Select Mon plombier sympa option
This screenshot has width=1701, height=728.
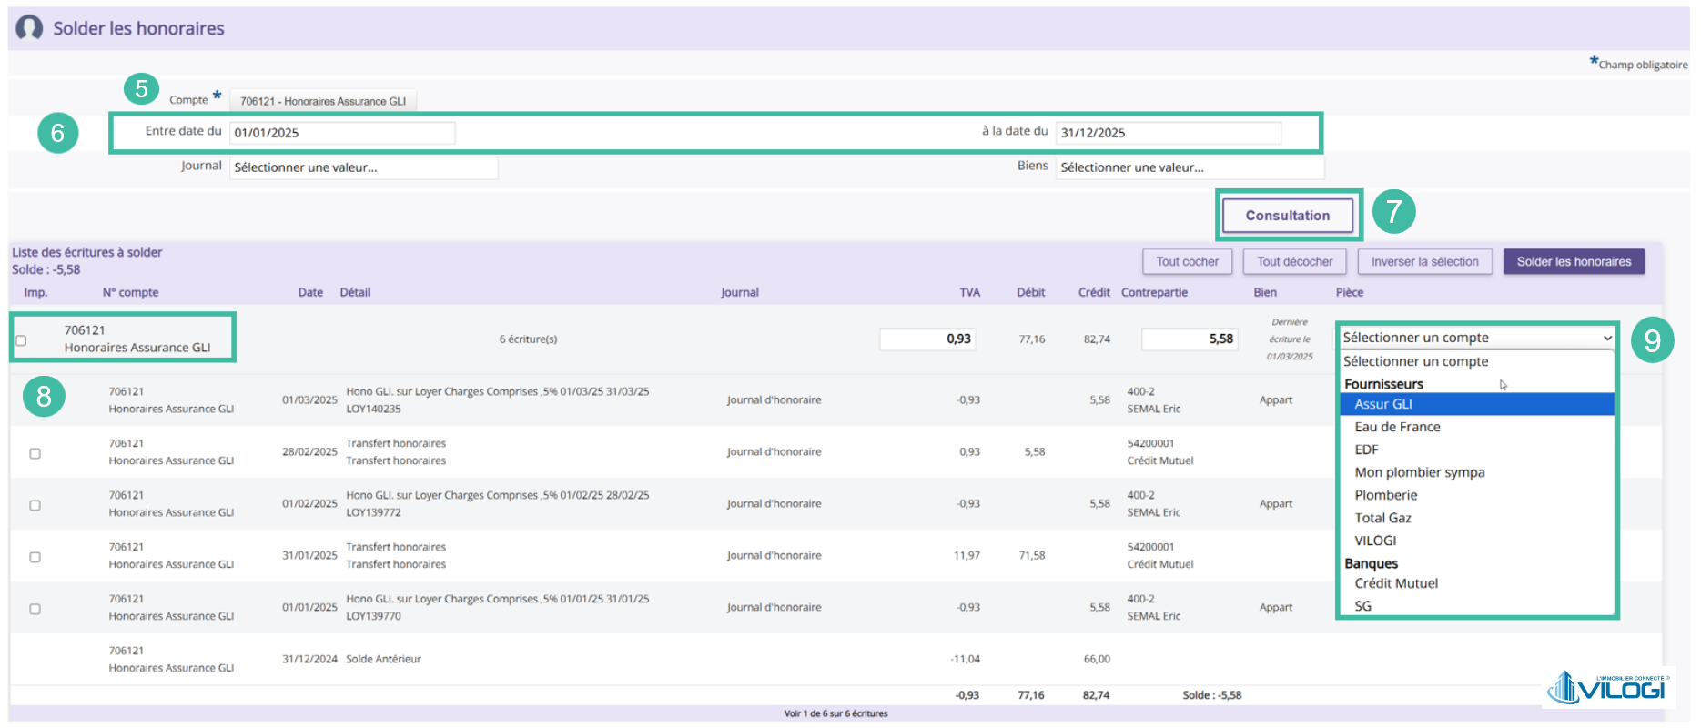pyautogui.click(x=1477, y=472)
